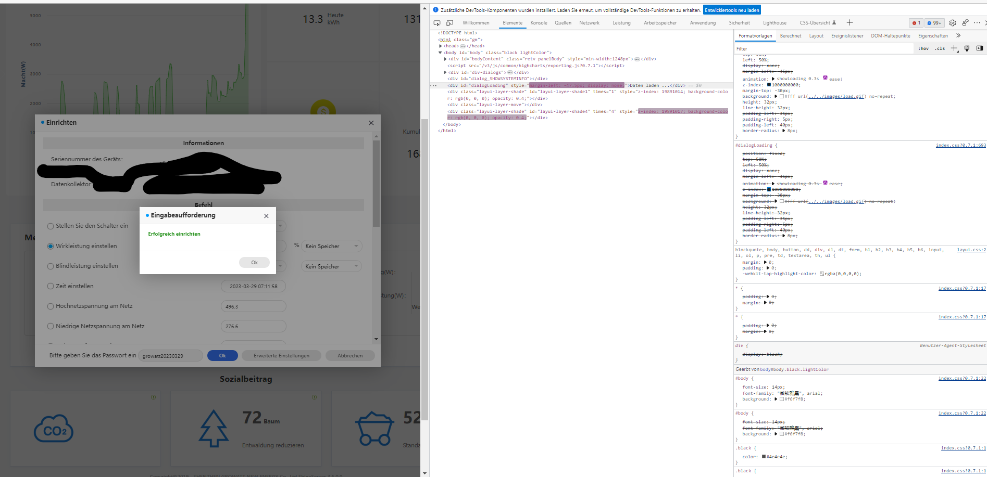Open the red error count badge showing 1
Screen dimensions: 987x477
click(x=916, y=23)
